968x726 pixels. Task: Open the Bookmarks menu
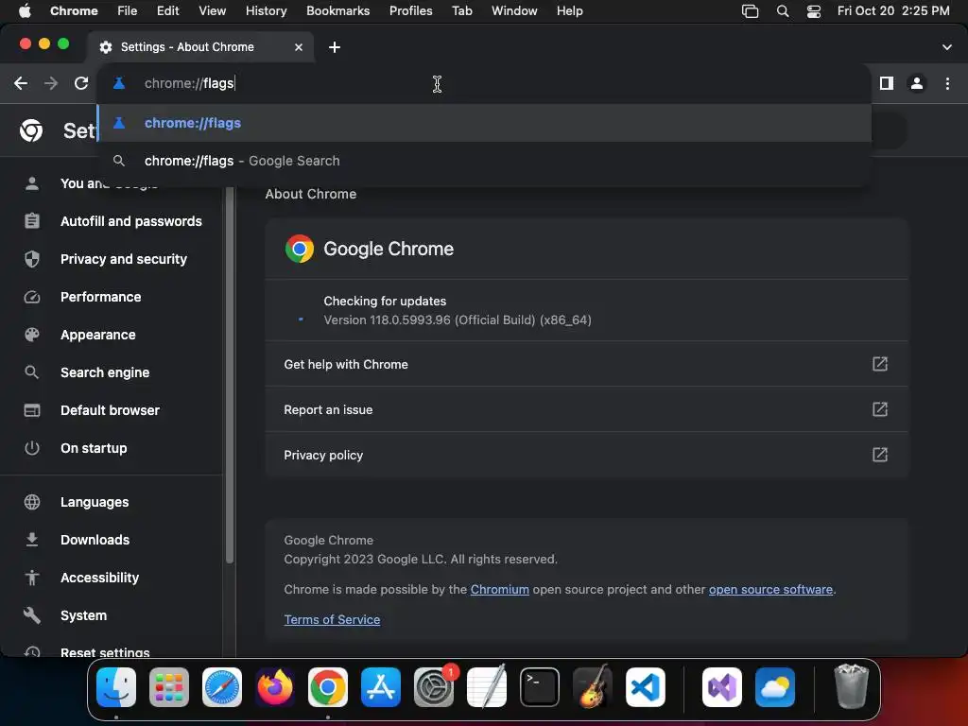click(x=337, y=11)
